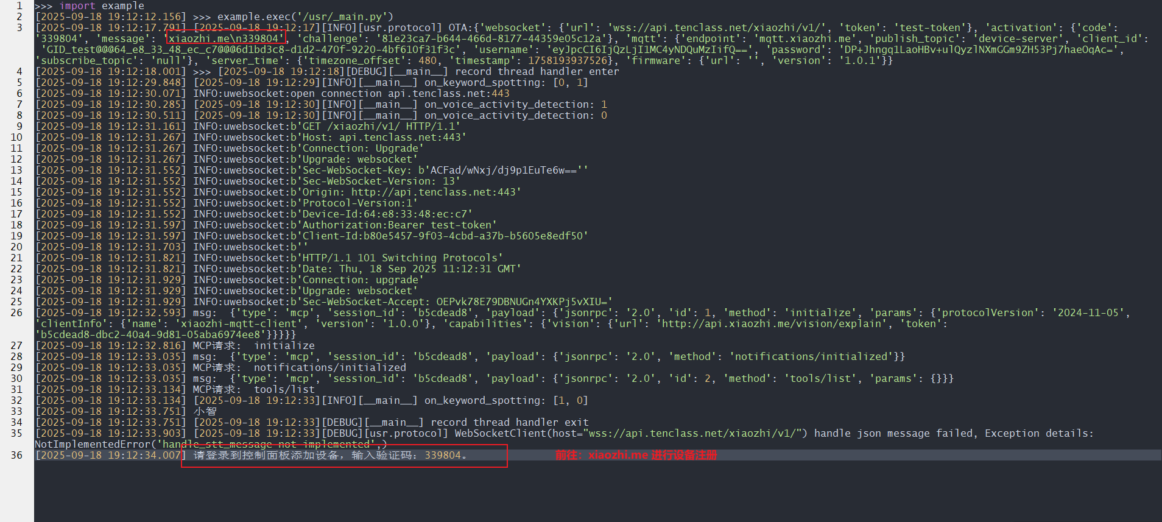This screenshot has width=1162, height=522.
Task: Click the 'http://api.xiaozhi.me/vision/explain' URL
Action: click(x=772, y=323)
